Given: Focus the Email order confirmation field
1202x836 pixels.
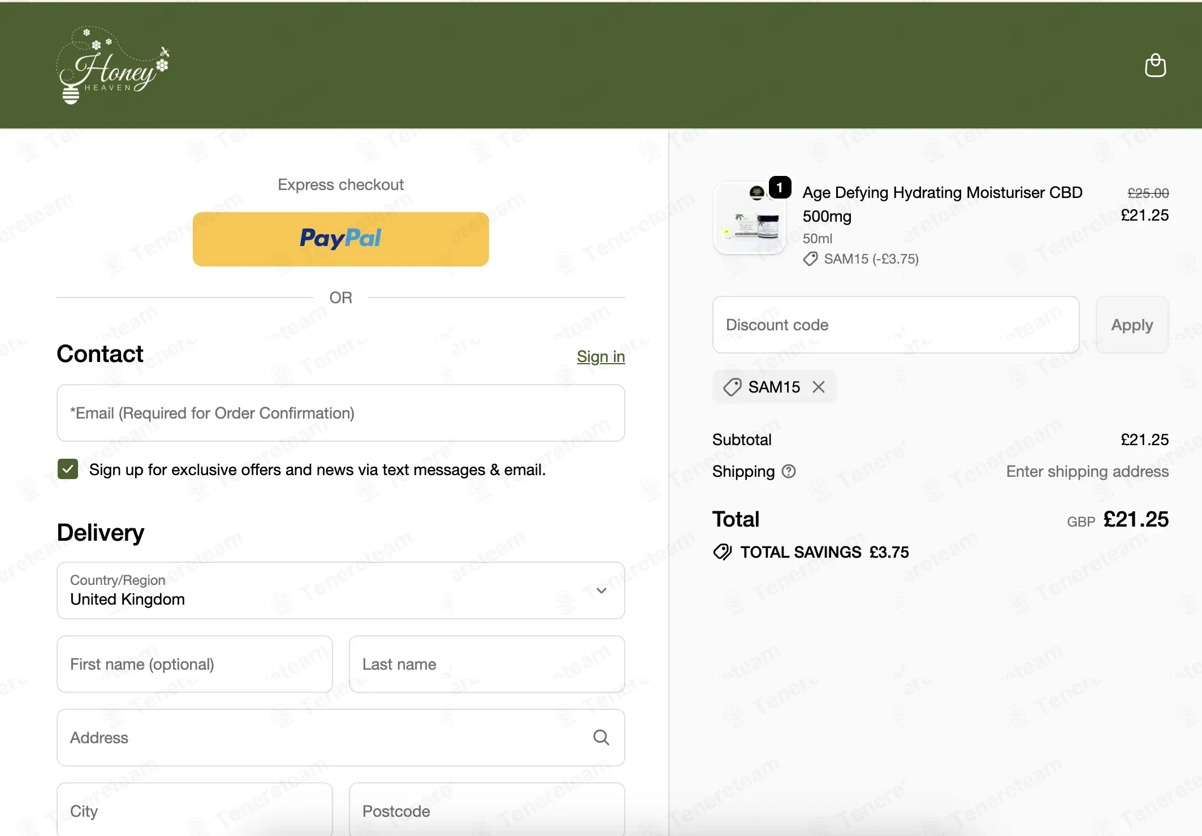Looking at the screenshot, I should [x=340, y=413].
